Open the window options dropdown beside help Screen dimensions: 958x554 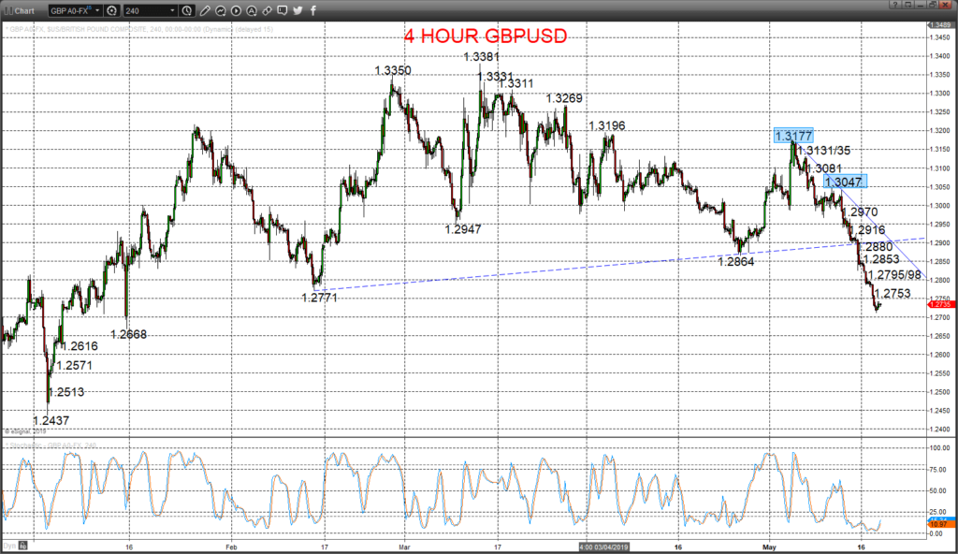[907, 5]
